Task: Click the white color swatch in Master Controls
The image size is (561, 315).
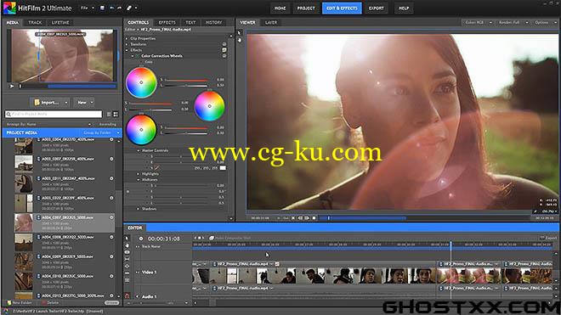Action: [x=223, y=168]
